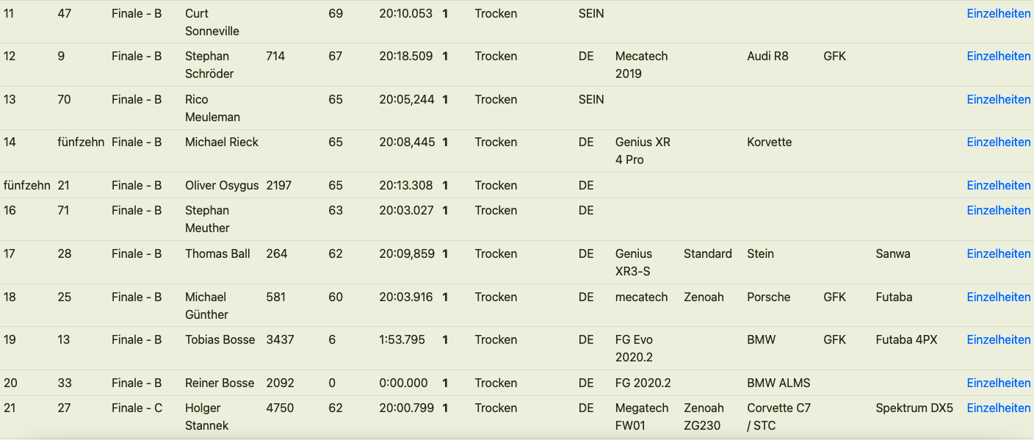This screenshot has height=440, width=1034.
Task: Open Einzelheiten for Holger Stannek
Action: click(x=998, y=408)
